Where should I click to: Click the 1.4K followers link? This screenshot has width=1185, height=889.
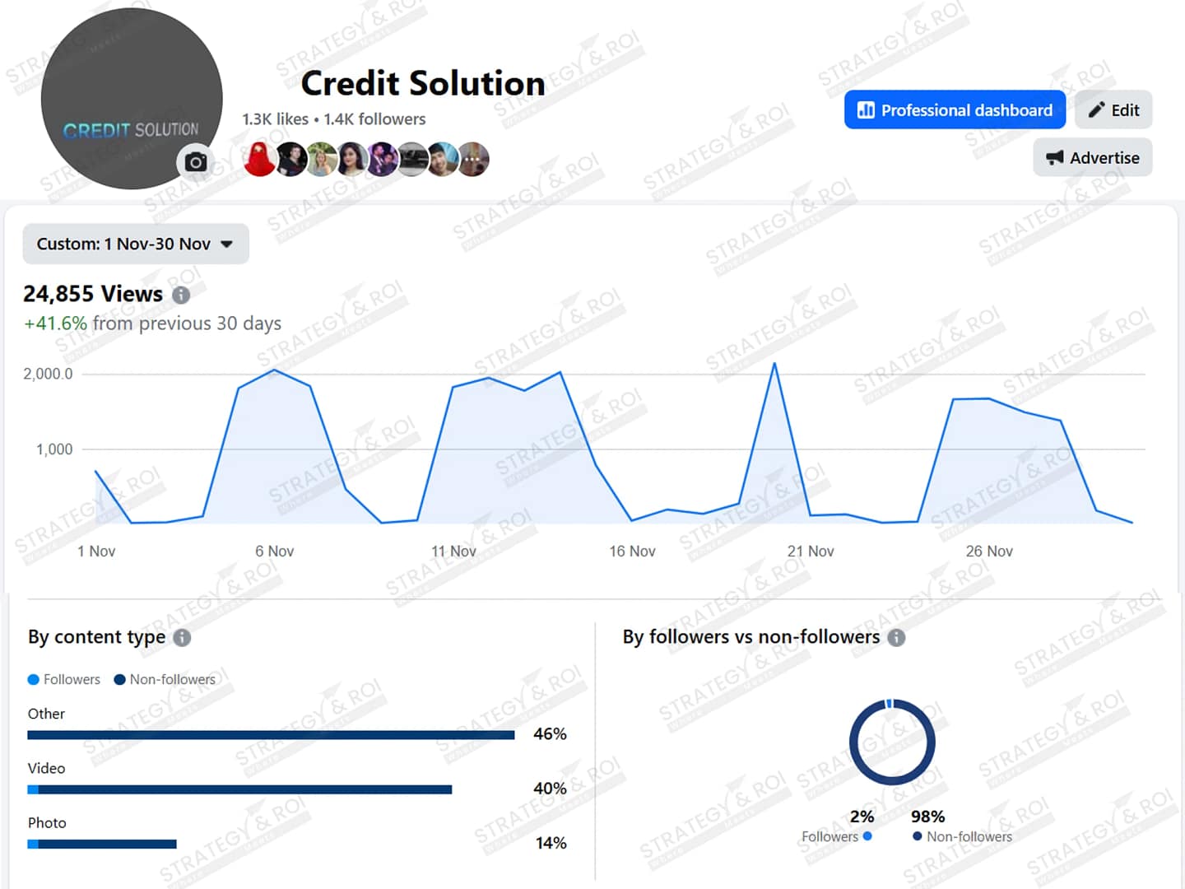coord(374,119)
